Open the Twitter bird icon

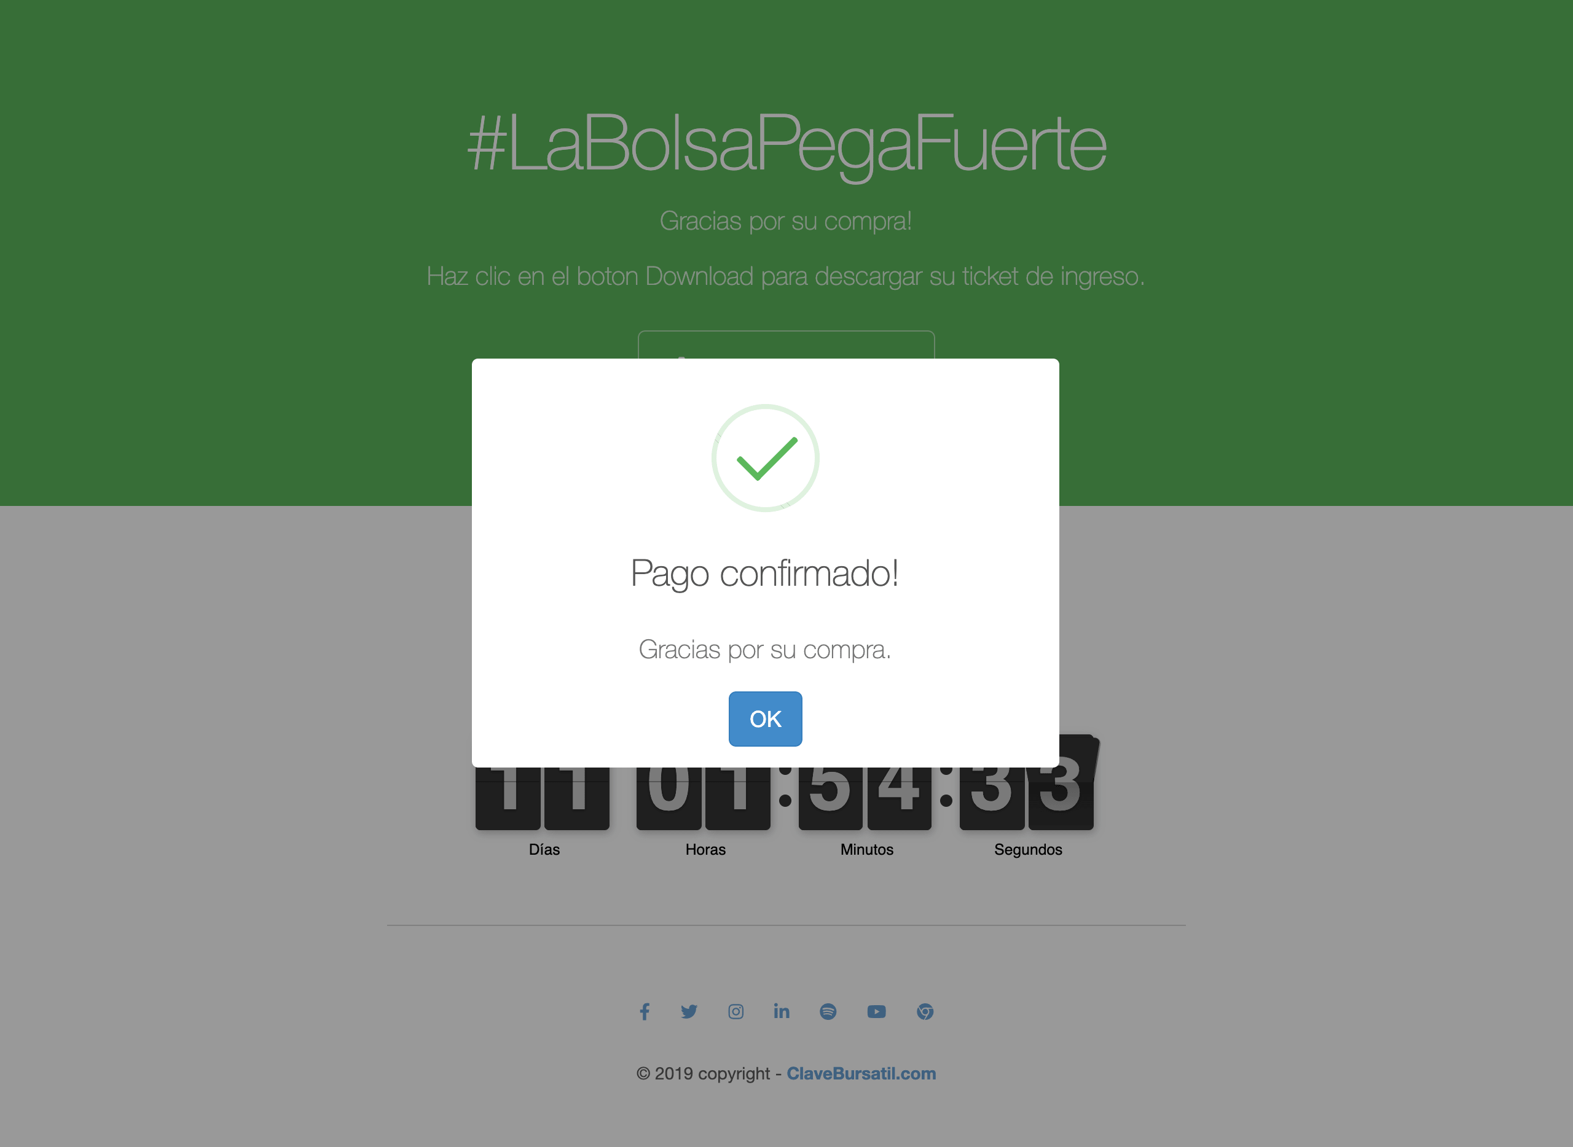point(689,1012)
